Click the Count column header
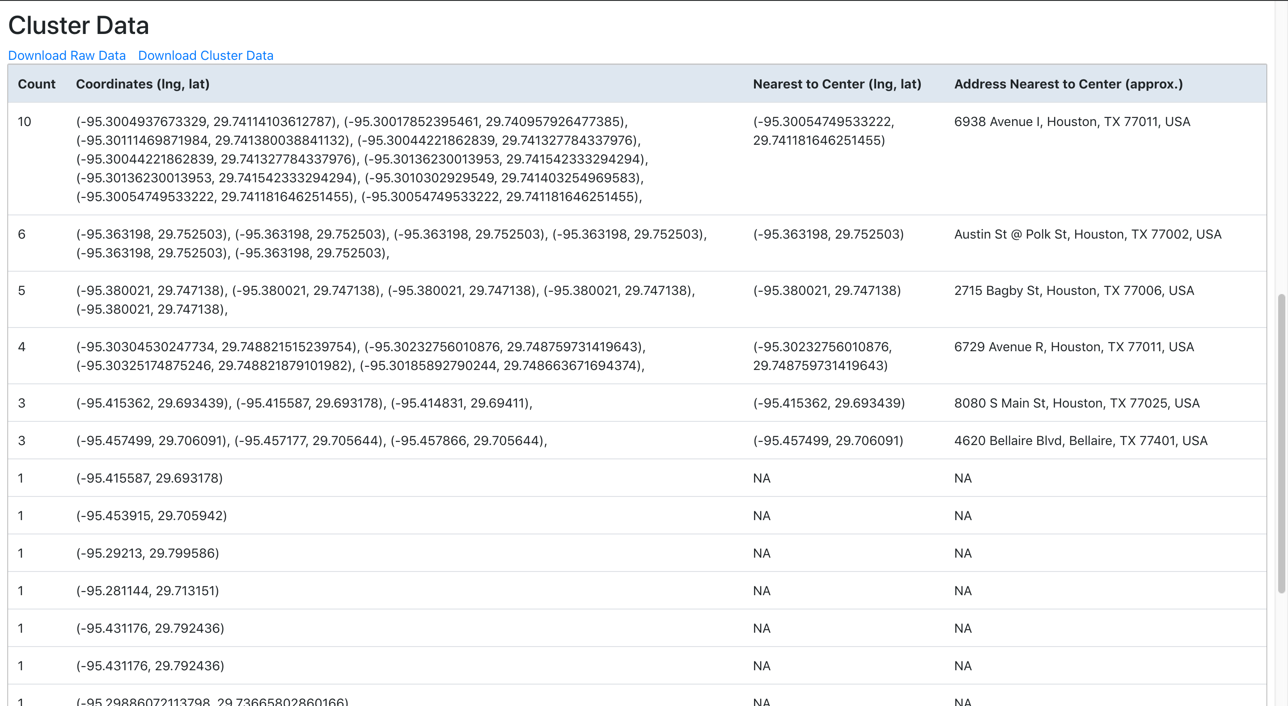Image resolution: width=1288 pixels, height=706 pixels. (37, 84)
